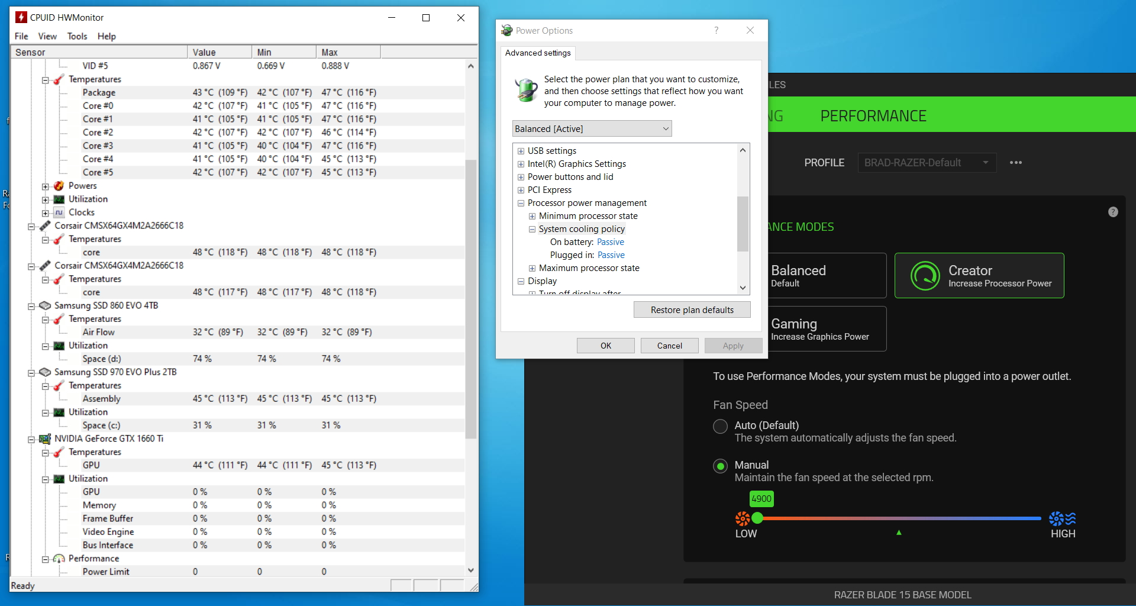The image size is (1136, 606).
Task: Expand the Powers node in HWMonitor
Action: 45,186
